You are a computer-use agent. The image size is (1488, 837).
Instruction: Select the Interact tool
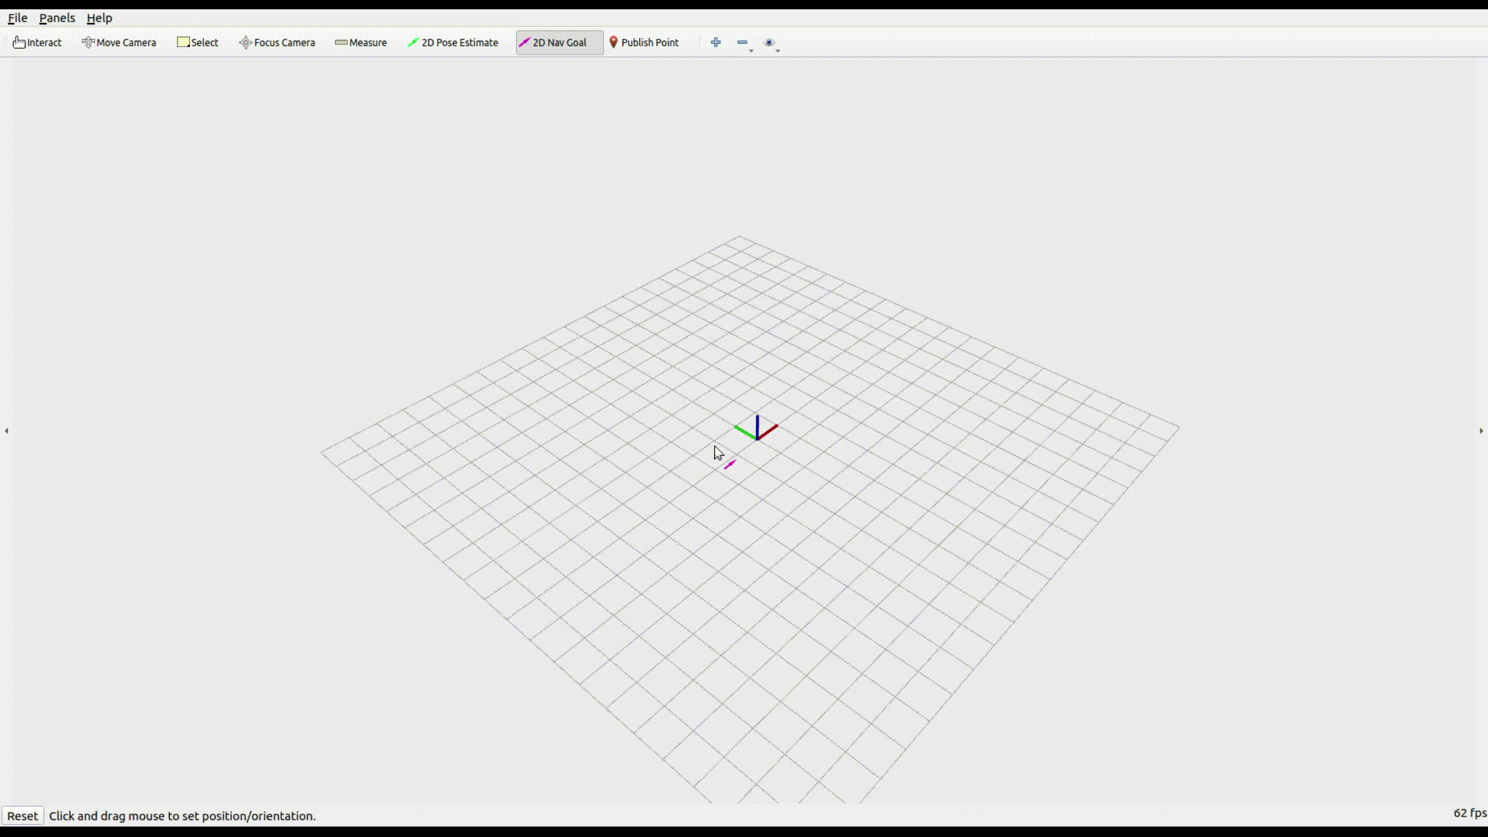37,42
